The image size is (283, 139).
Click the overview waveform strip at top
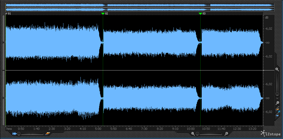140,7
